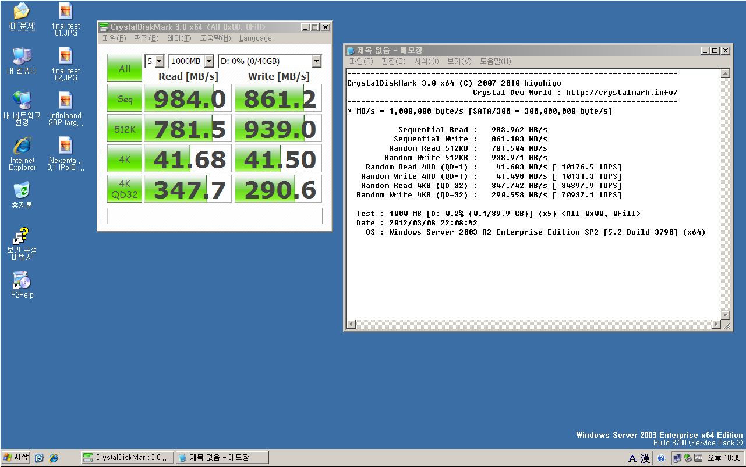The height and width of the screenshot is (467, 746).
Task: Select the final test 02.JPG file icon
Action: (66, 64)
